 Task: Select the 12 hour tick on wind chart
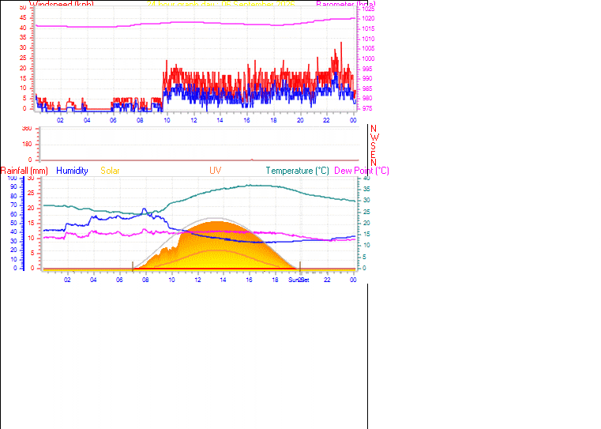tap(194, 120)
